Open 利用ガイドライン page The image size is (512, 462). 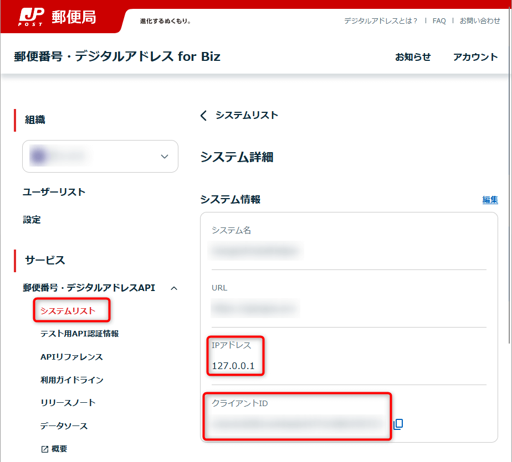click(72, 380)
